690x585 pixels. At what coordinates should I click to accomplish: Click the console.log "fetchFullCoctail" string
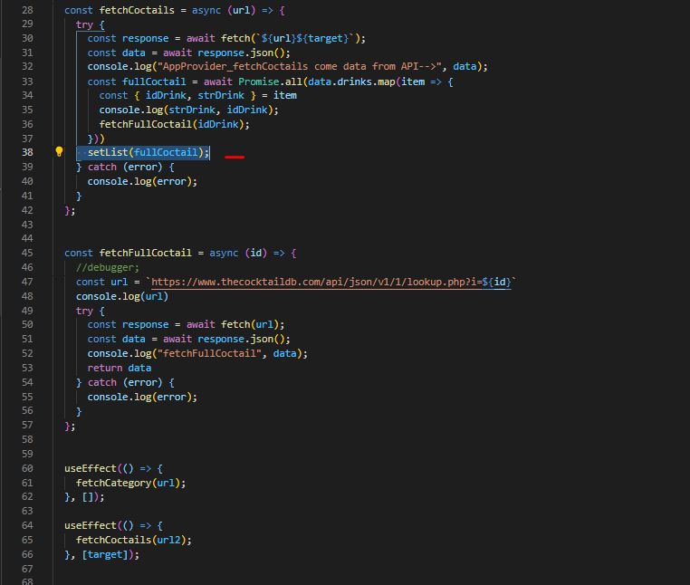209,353
